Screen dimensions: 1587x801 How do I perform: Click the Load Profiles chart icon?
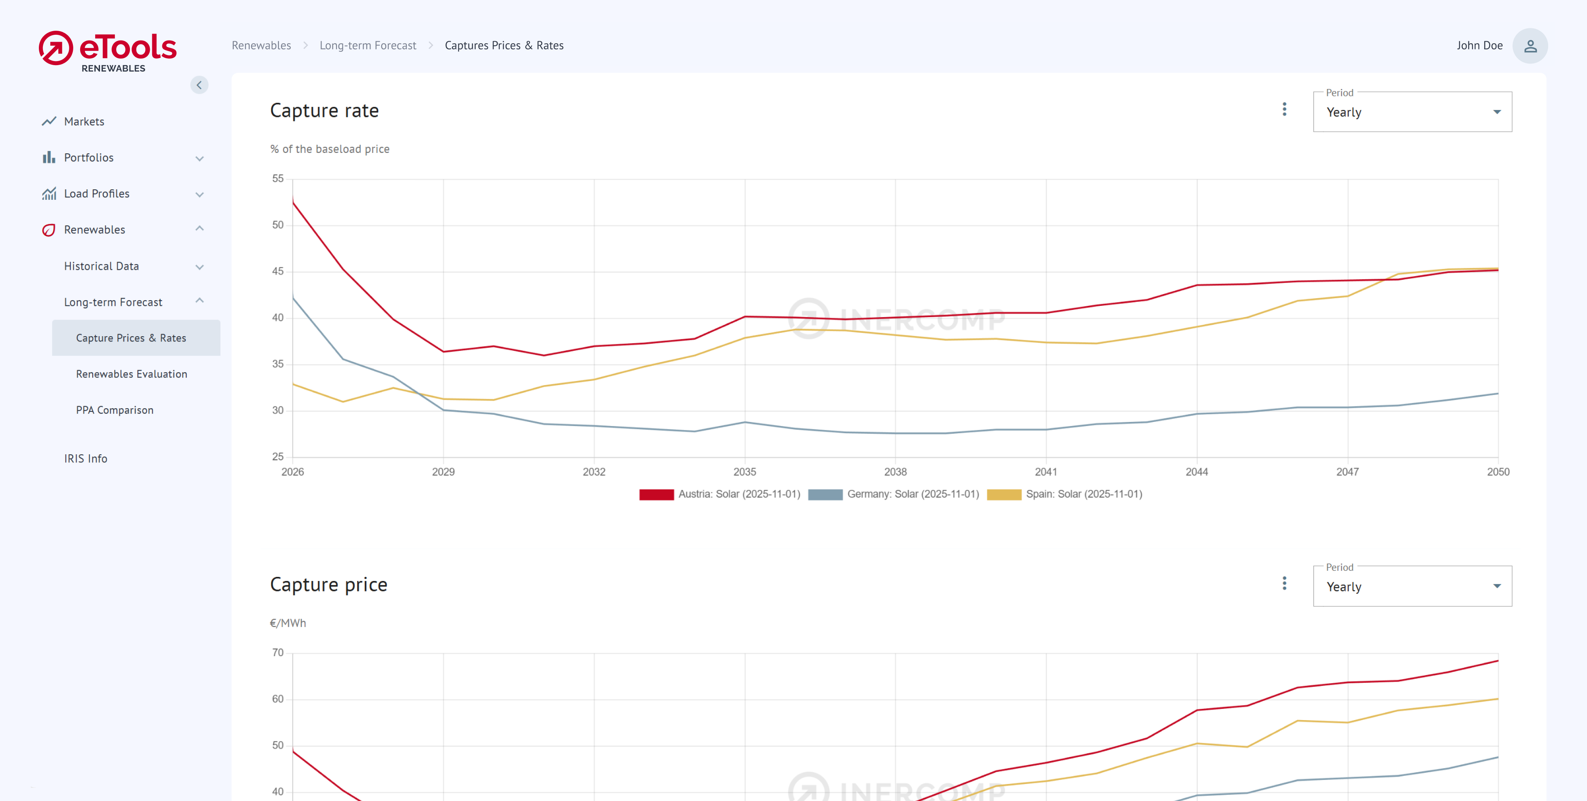pos(49,193)
